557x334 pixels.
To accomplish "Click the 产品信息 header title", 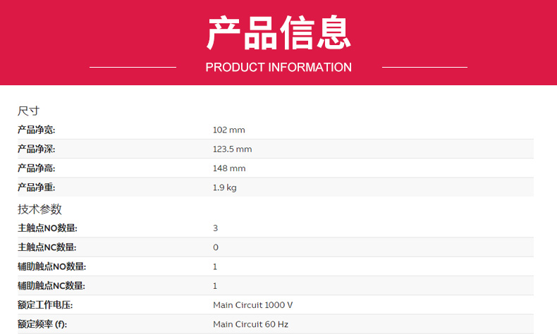I will pos(278,32).
